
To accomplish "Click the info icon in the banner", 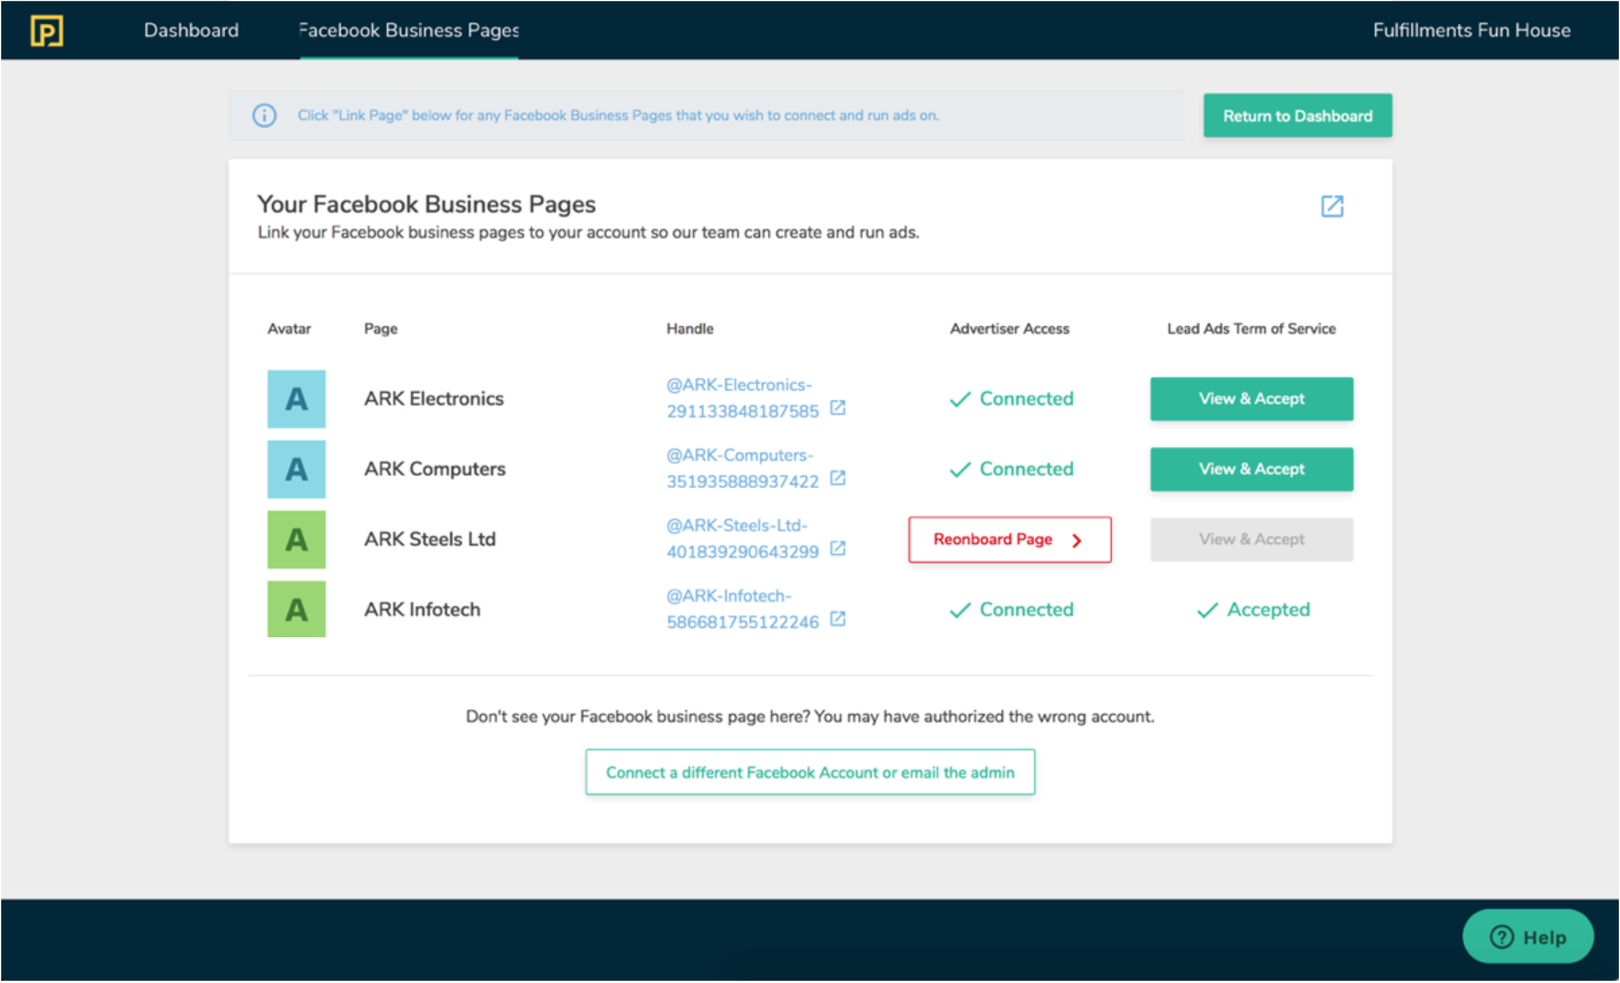I will [x=264, y=116].
